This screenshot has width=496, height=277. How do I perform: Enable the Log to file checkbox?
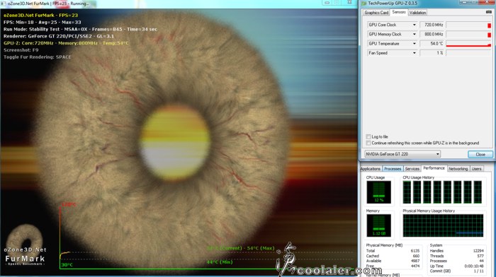tap(368, 136)
